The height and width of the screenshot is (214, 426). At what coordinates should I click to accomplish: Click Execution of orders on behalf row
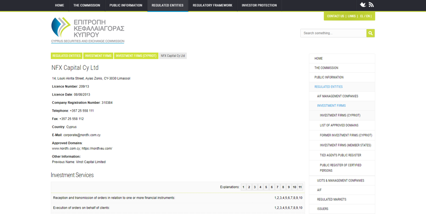pos(177,208)
